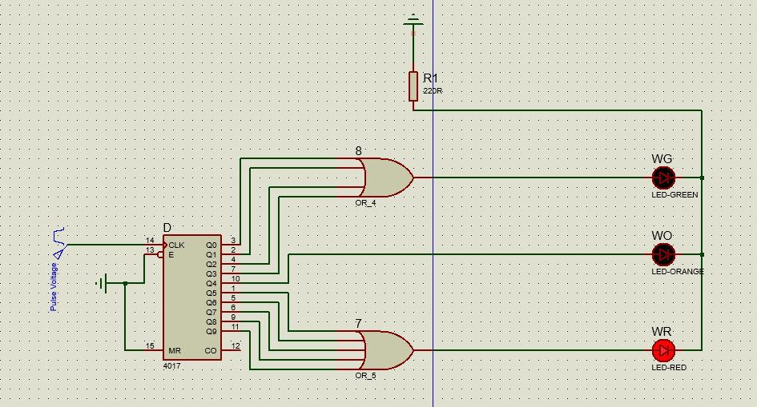Click the LED-RED text label
Screen dimensions: 757x407
[669, 368]
